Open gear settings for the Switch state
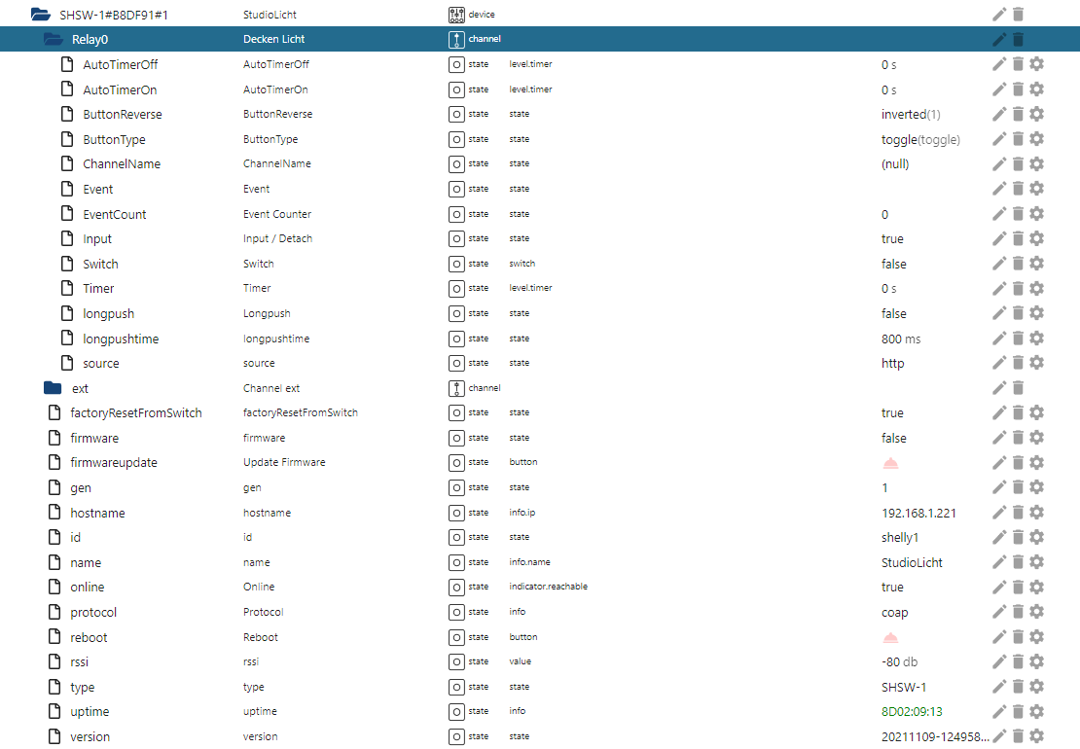This screenshot has width=1080, height=749. (x=1037, y=264)
